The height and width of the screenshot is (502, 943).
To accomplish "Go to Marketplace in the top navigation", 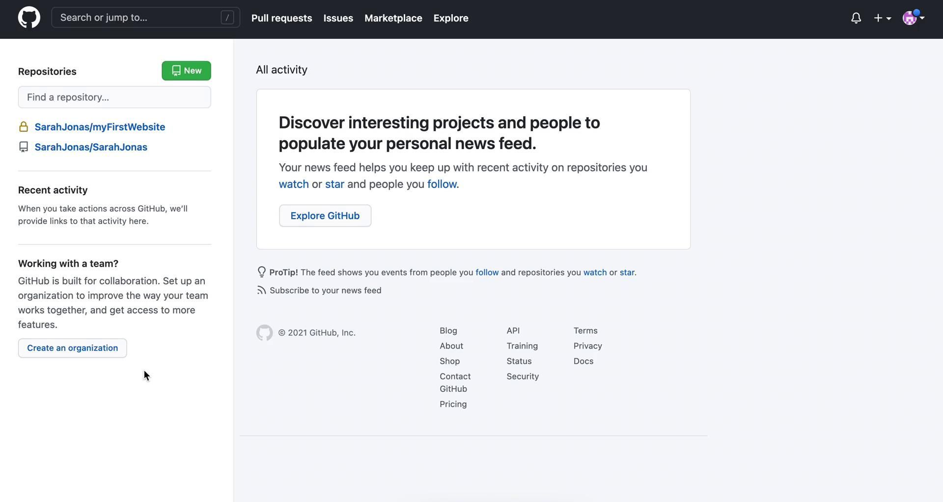I will point(393,18).
